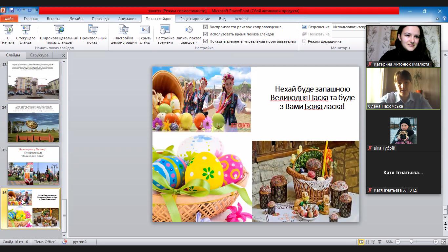Viewport: 448px width, 252px height.
Task: Open the Разрешение resolution combo box
Action: pos(349,27)
